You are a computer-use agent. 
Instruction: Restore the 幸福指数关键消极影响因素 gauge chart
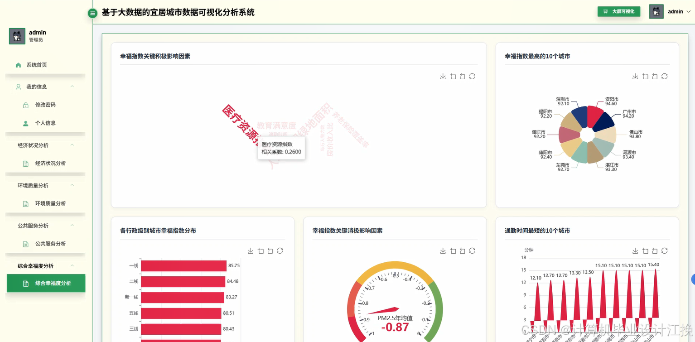(472, 251)
